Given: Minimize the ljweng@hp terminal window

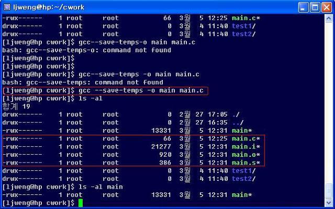Looking at the screenshot, I should tap(304, 7).
